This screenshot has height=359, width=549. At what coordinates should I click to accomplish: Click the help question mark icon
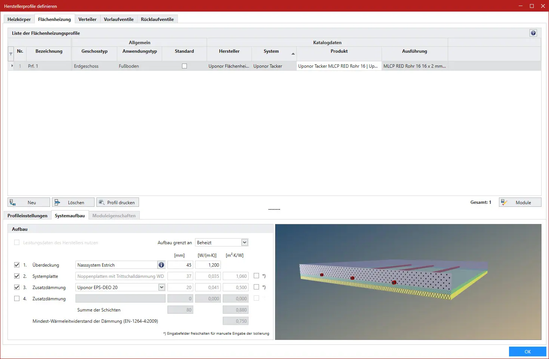[x=533, y=33]
